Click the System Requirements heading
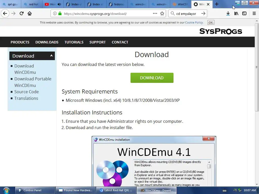 (90, 91)
